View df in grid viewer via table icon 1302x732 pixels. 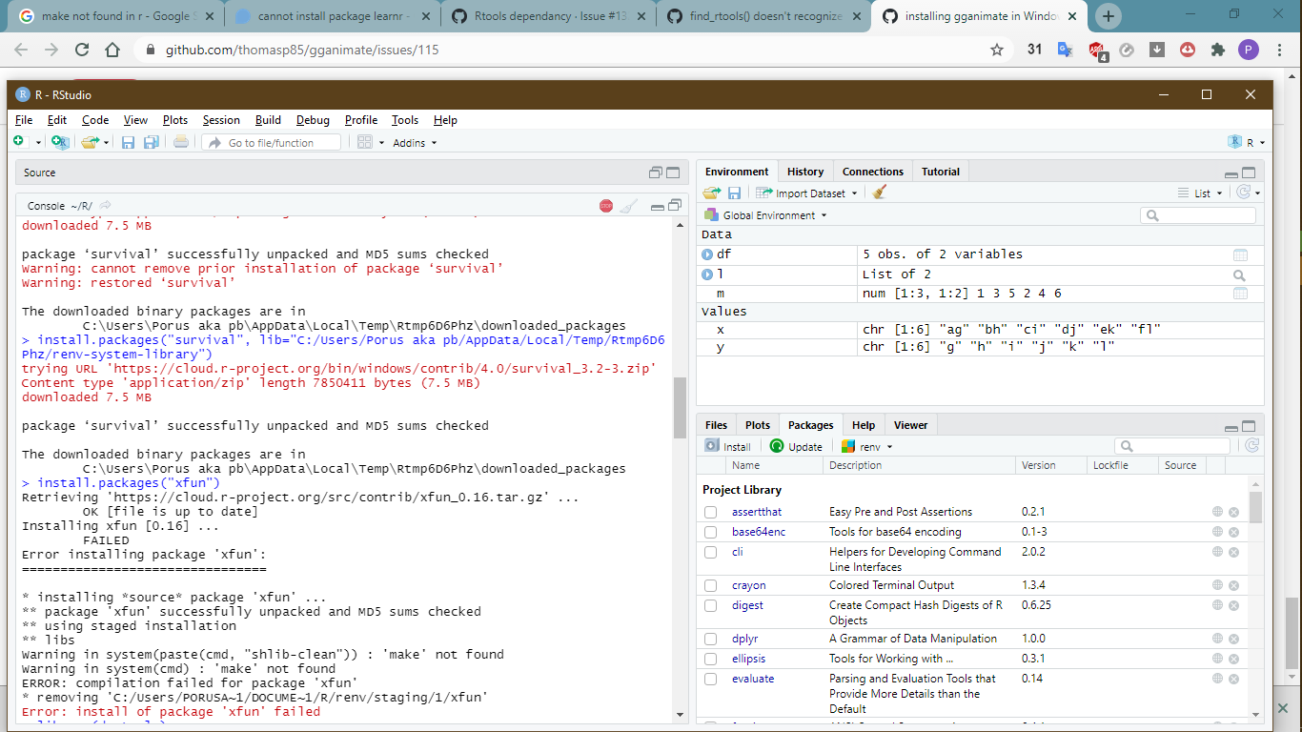click(x=1241, y=254)
